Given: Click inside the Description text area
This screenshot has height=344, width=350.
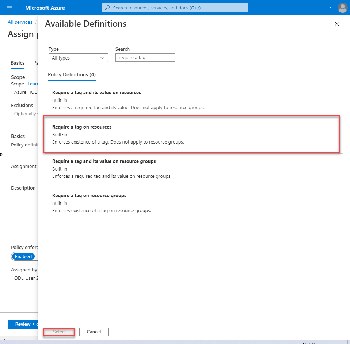Looking at the screenshot, I should coord(24,215).
